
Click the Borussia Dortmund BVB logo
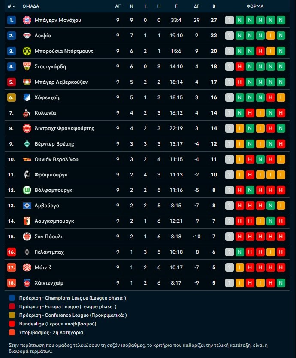pos(27,51)
